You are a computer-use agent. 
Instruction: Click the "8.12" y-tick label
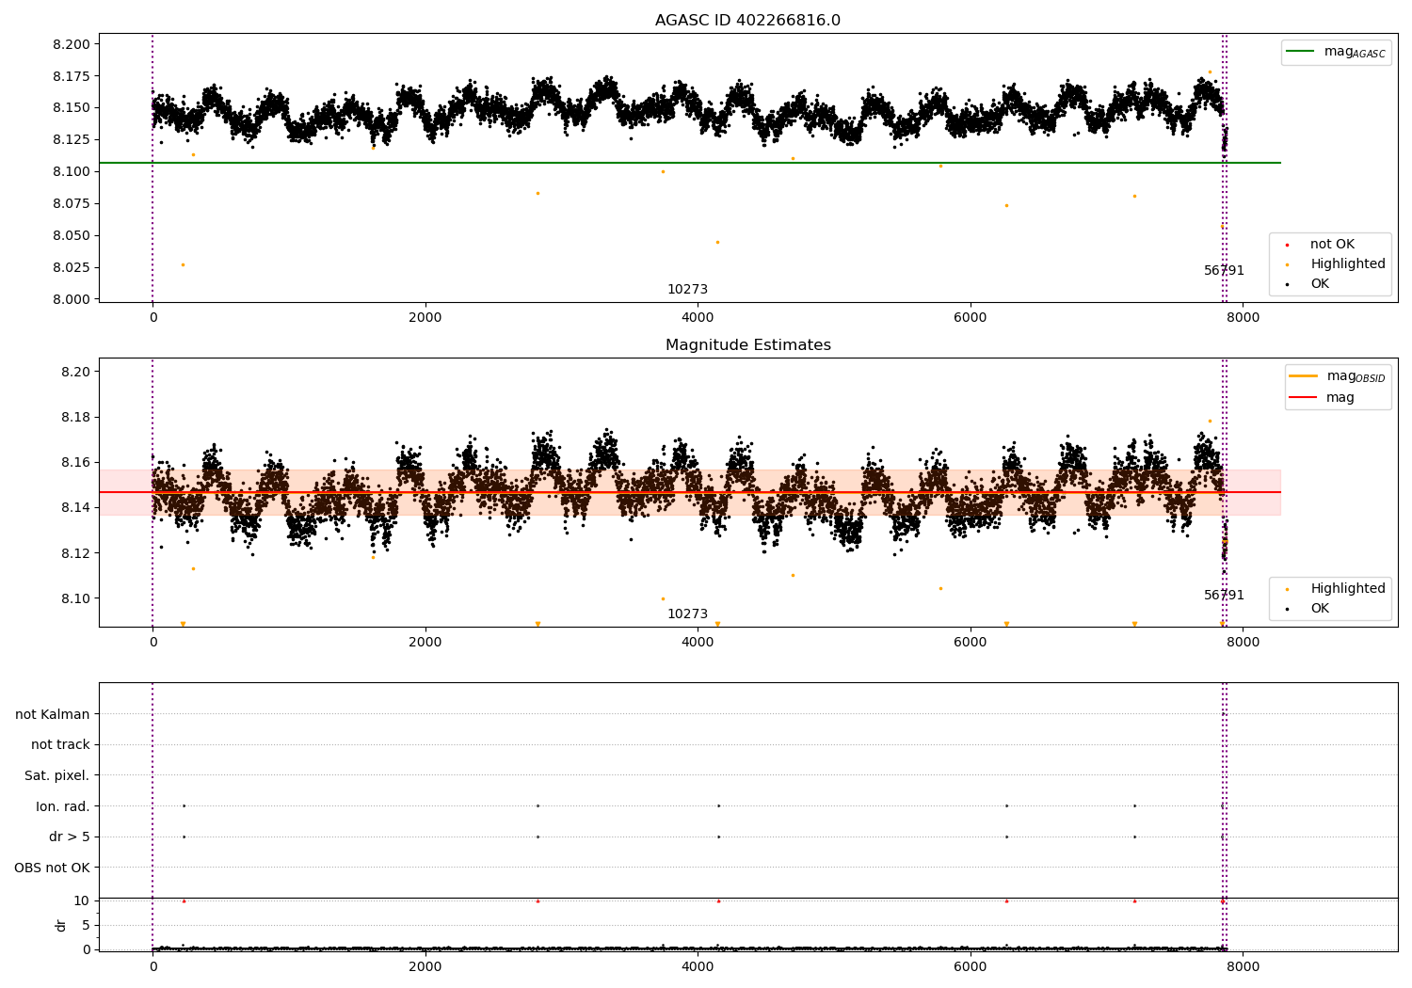coord(75,553)
